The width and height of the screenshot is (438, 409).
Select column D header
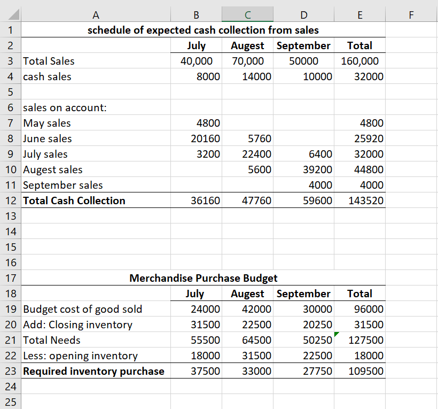click(x=303, y=15)
